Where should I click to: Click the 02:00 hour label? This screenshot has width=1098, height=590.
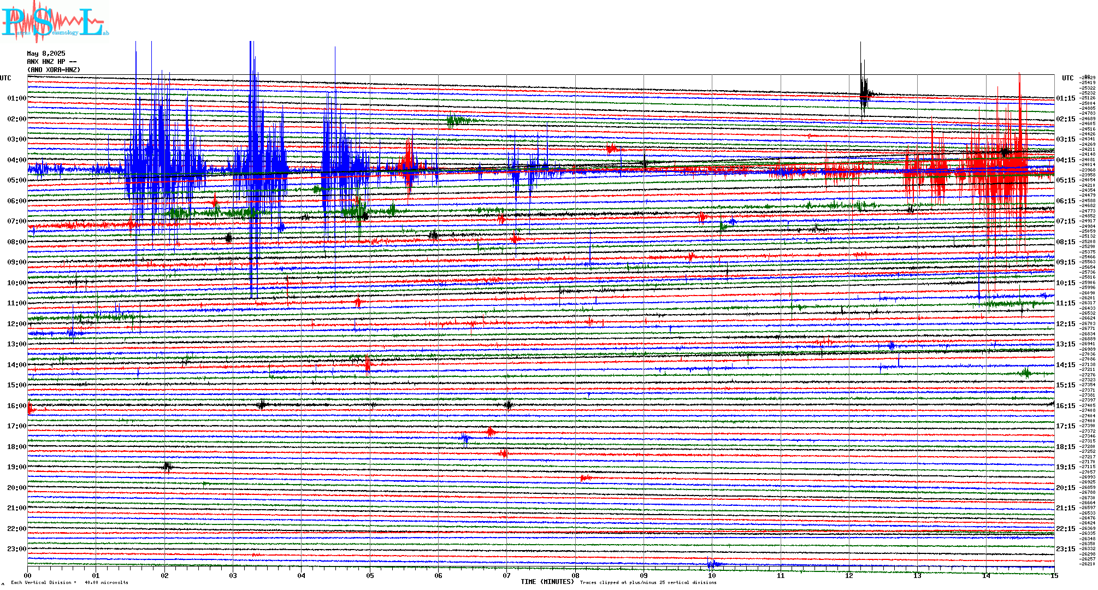pyautogui.click(x=16, y=119)
